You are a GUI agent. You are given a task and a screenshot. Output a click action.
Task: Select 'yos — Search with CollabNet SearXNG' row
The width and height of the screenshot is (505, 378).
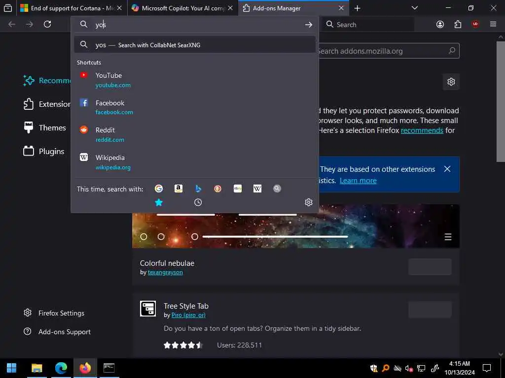pyautogui.click(x=194, y=45)
